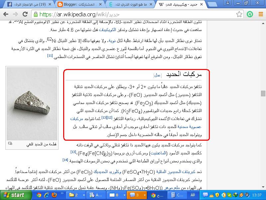Open the ملح موهر link
The width and height of the screenshot is (266, 200).
(172, 188)
